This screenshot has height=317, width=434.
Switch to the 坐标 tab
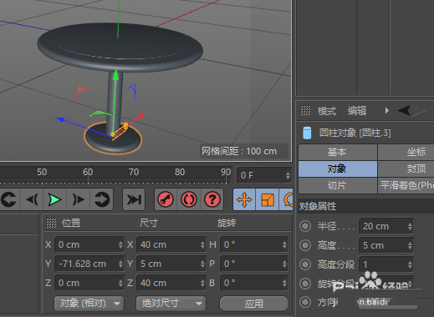click(x=406, y=152)
